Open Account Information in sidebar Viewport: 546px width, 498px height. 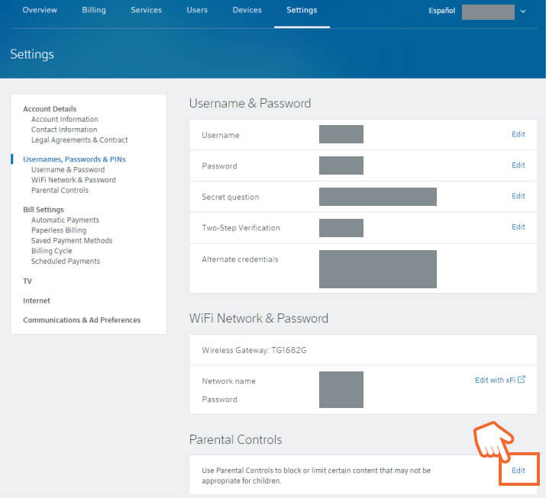pos(64,120)
